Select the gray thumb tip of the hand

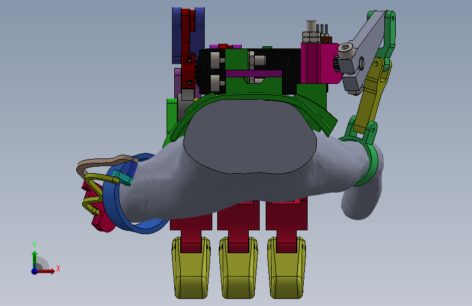pos(361,202)
